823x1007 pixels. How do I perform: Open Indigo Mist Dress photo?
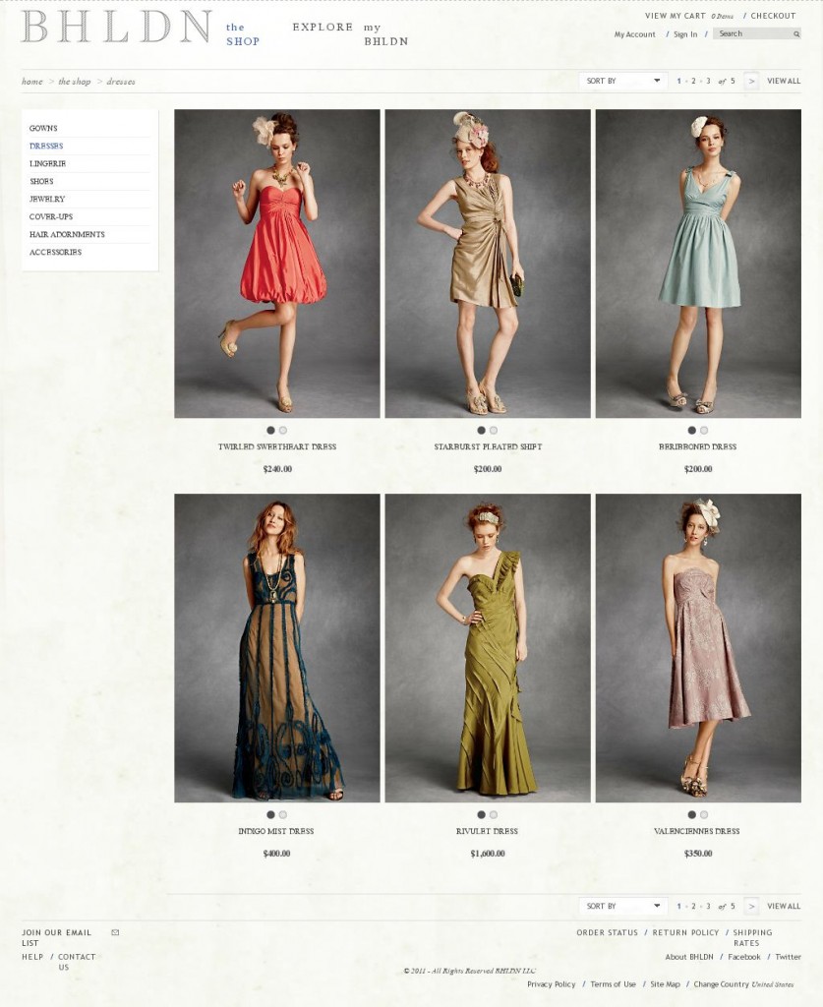tap(277, 648)
